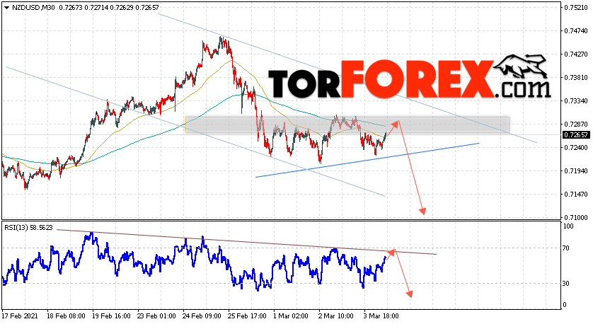Click time axis label 23 Feb 01:00
This screenshot has width=593, height=324.
[156, 316]
